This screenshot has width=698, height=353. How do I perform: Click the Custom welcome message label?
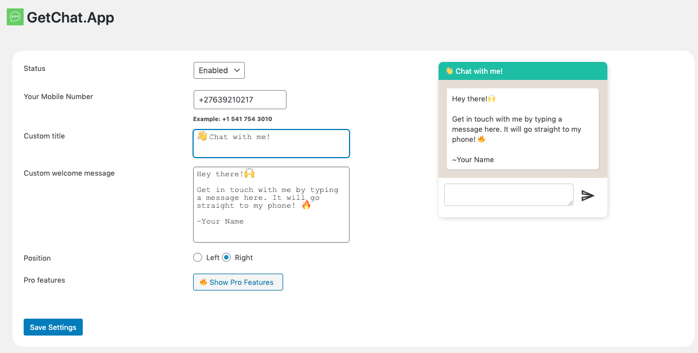tap(69, 173)
